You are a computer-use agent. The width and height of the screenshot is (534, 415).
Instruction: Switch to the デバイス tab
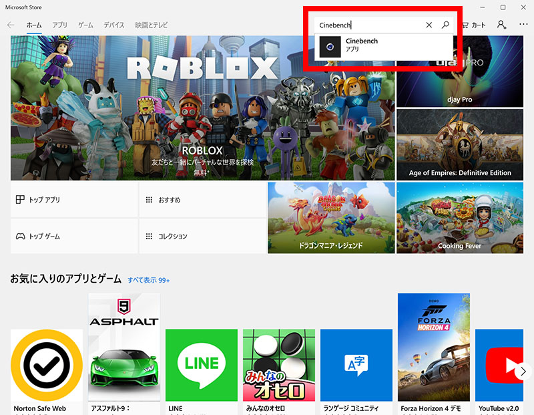point(114,25)
